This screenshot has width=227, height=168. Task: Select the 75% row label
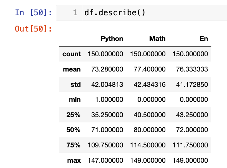(73, 145)
